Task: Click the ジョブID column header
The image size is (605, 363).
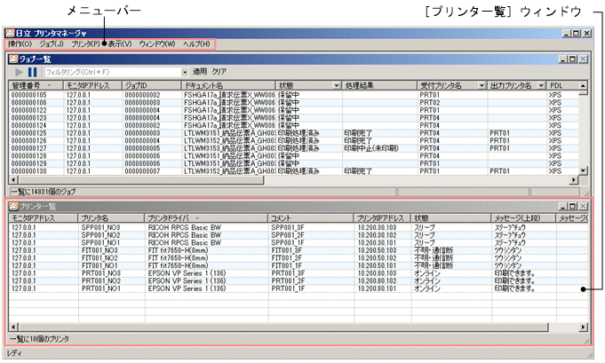Action: (152, 85)
